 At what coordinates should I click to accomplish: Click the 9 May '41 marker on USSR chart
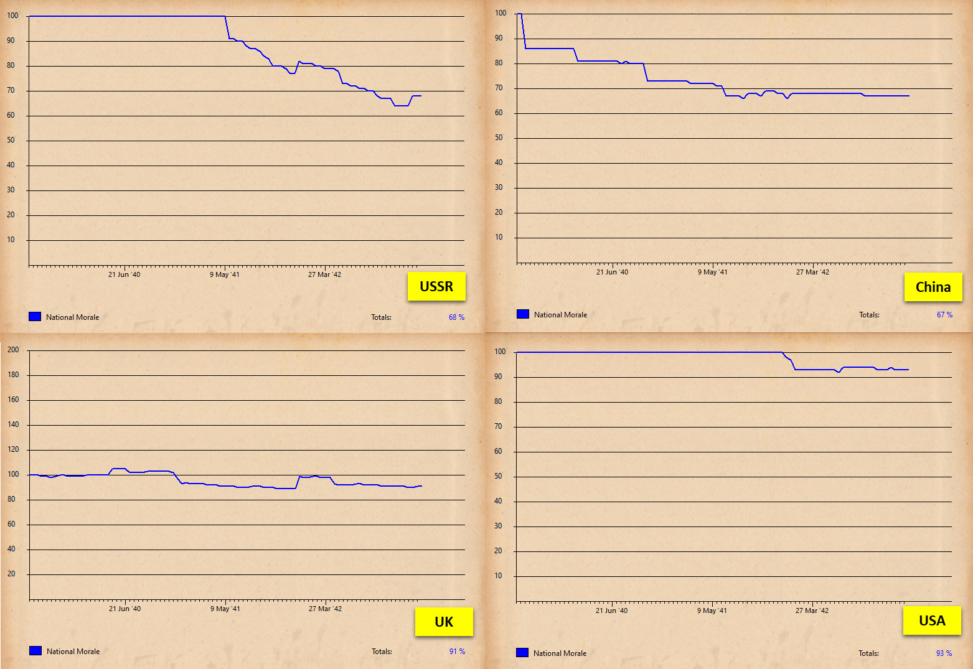tap(224, 274)
